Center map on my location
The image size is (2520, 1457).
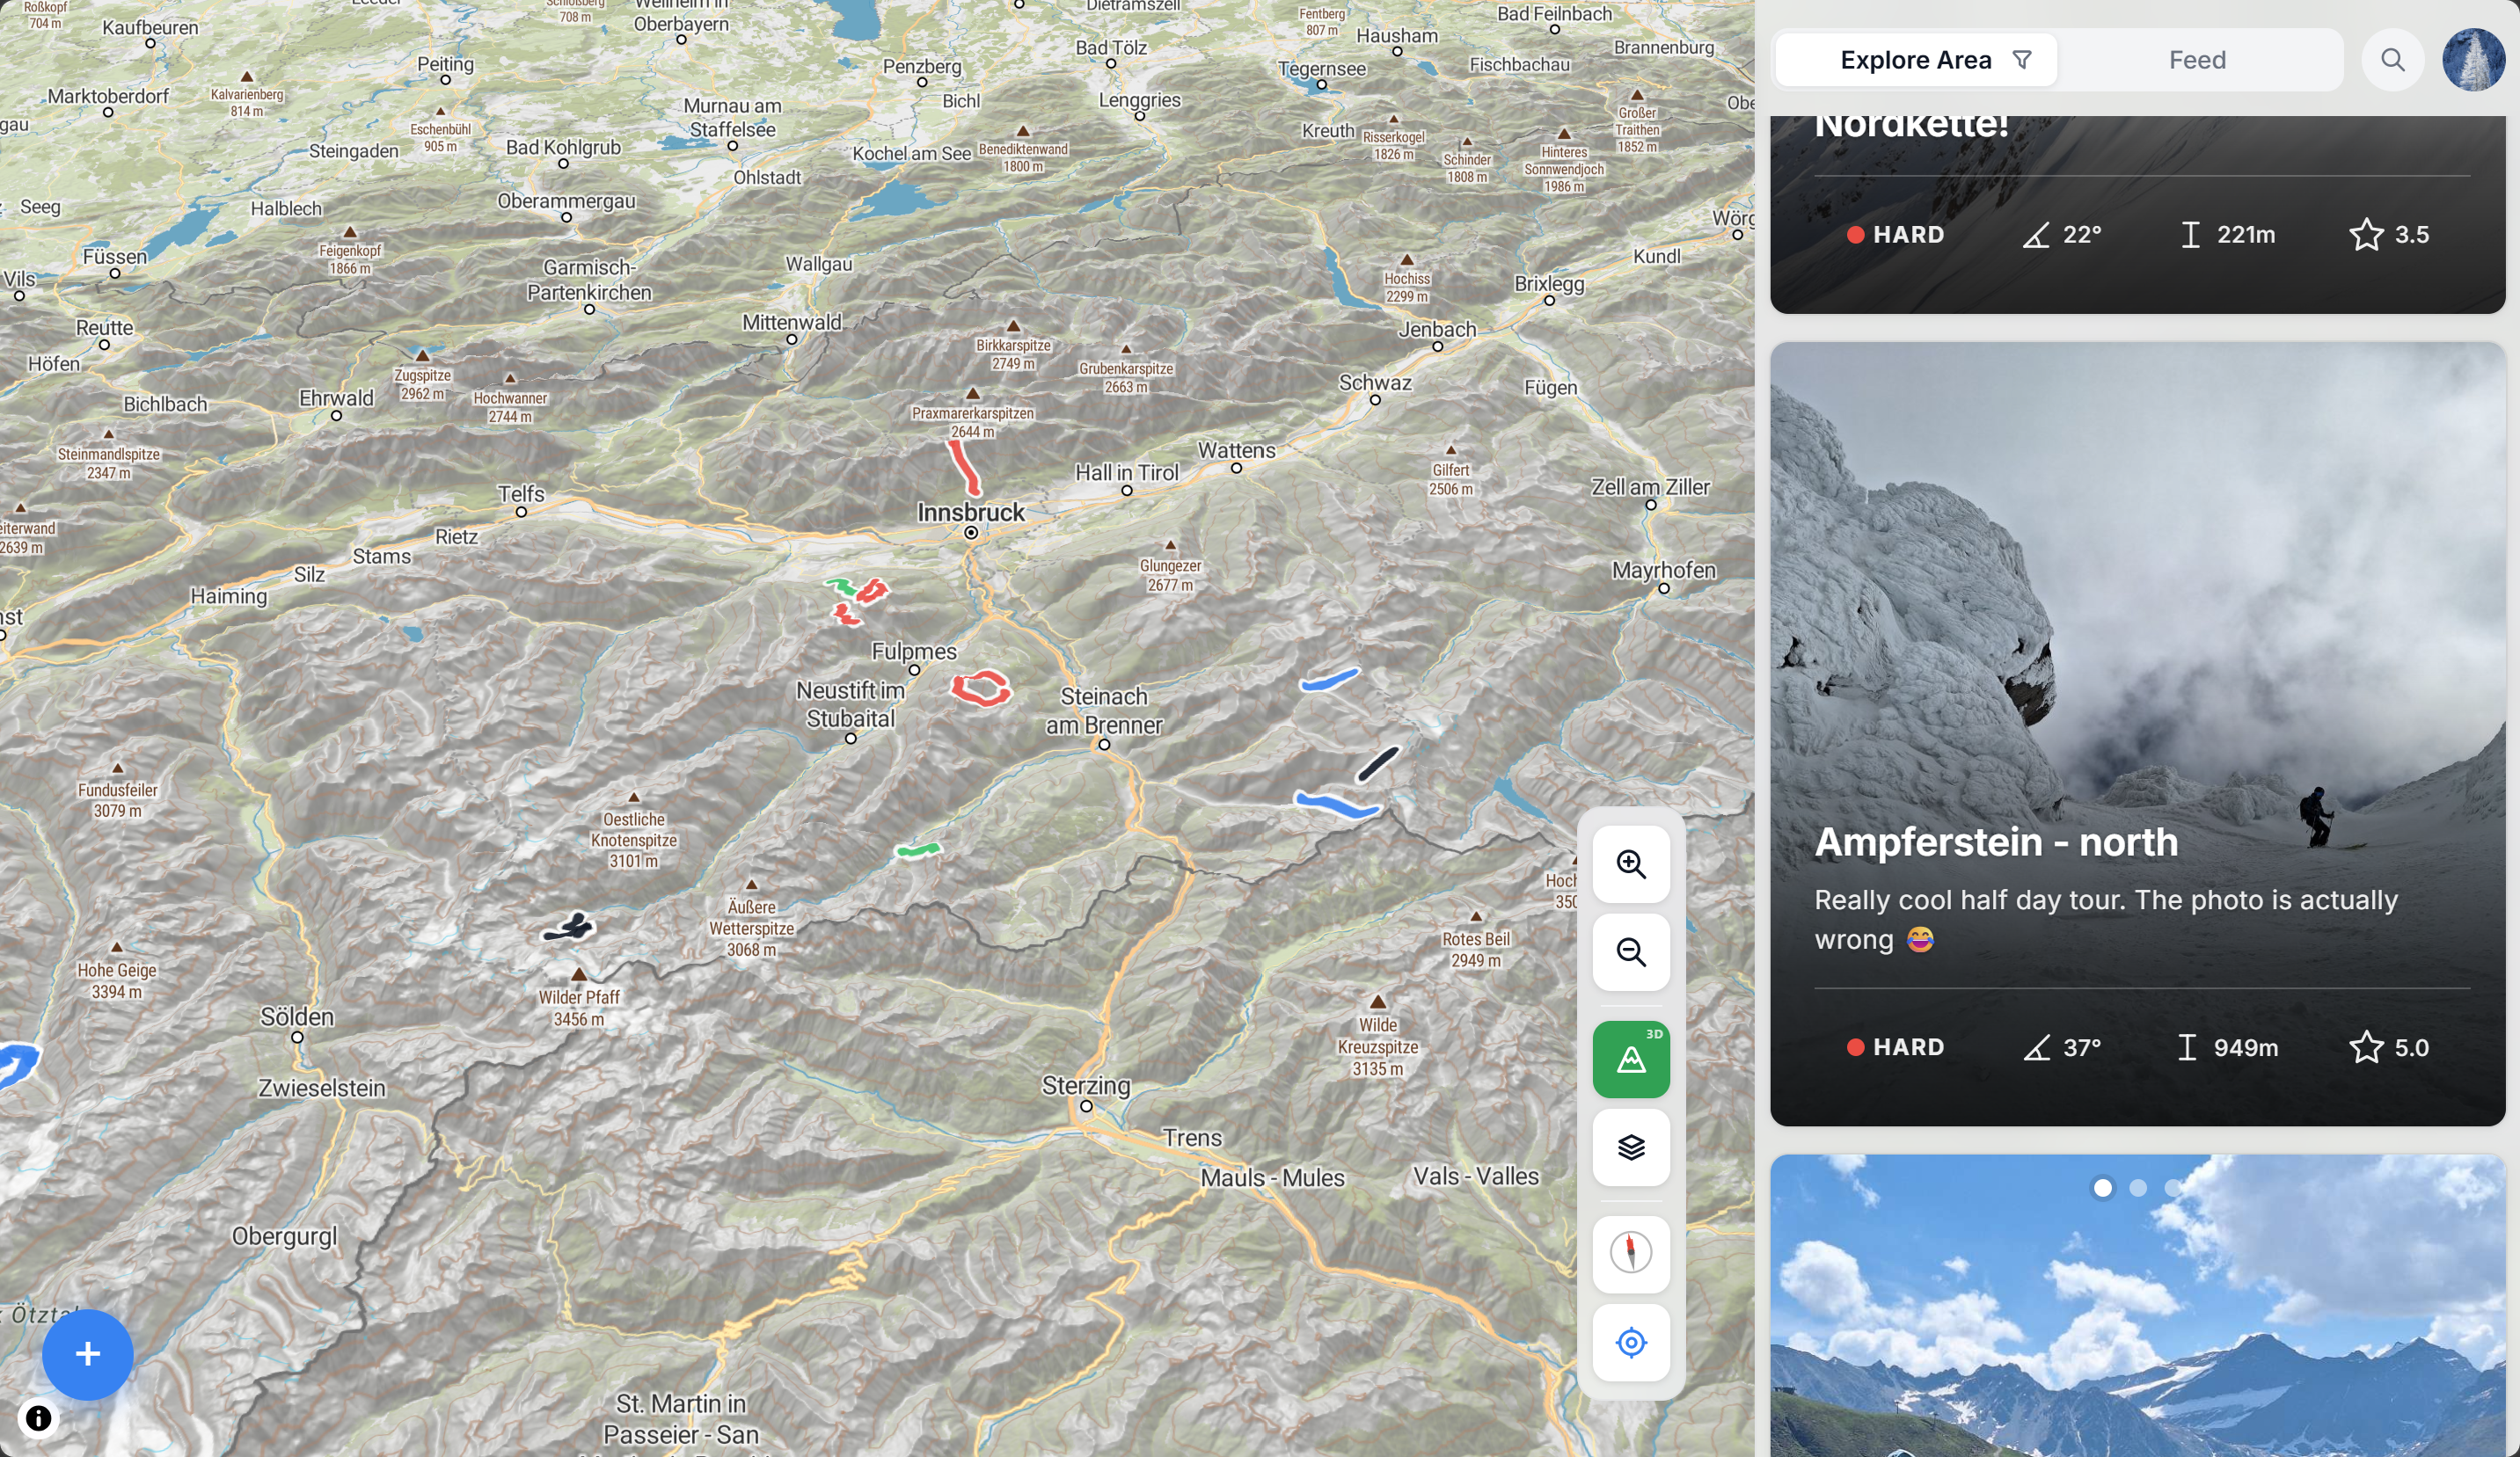[x=1631, y=1342]
